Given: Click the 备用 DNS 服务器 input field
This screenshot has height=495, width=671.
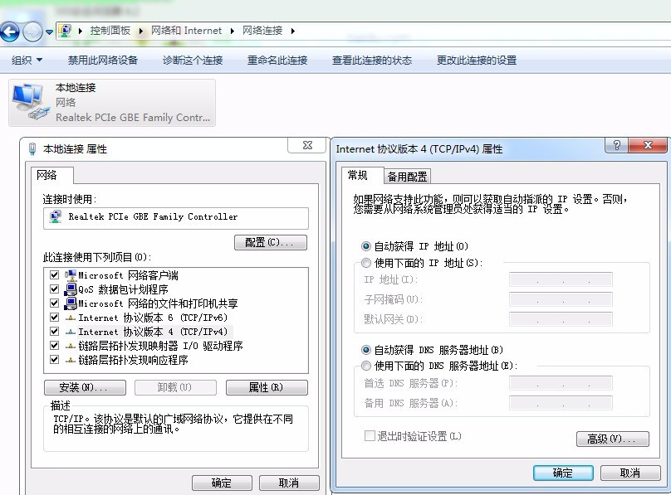Looking at the screenshot, I should point(561,403).
